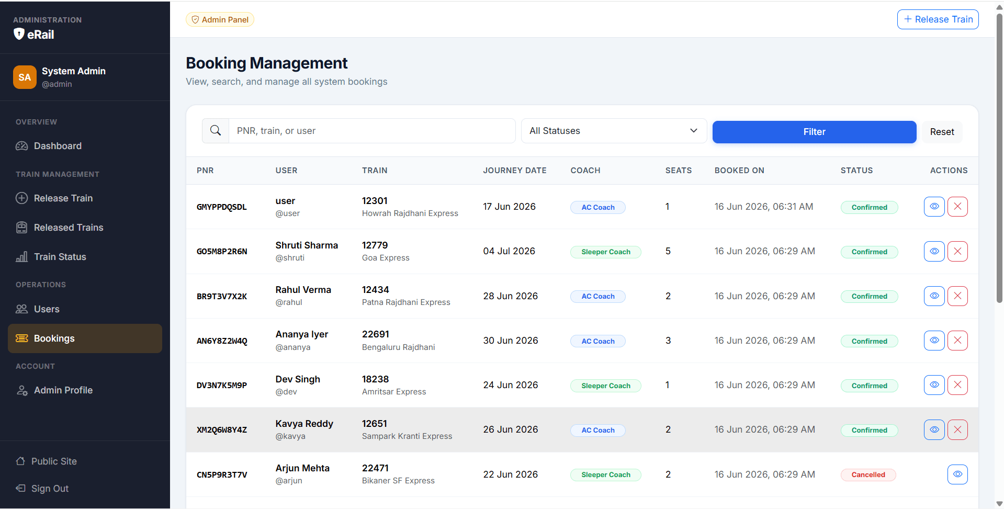Image resolution: width=1004 pixels, height=509 pixels.
Task: Click the blue Filter button
Action: [x=814, y=132]
